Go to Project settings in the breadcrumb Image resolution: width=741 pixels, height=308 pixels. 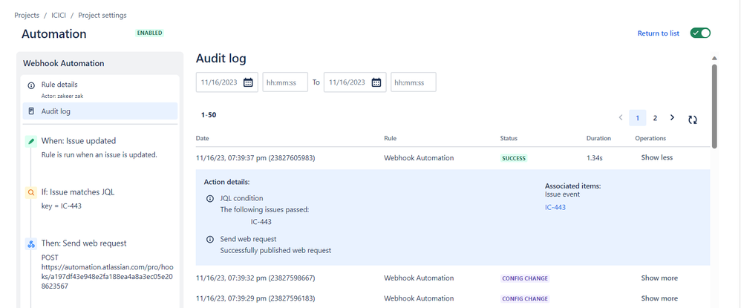102,15
